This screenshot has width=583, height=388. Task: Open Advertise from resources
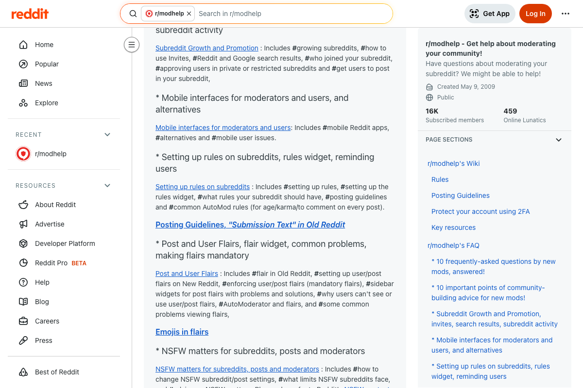[64, 224]
